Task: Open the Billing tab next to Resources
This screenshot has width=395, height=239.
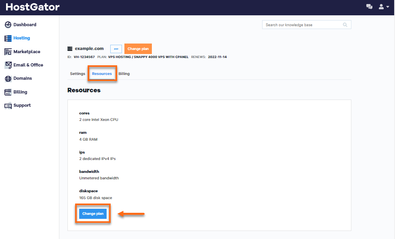Action: tap(124, 74)
